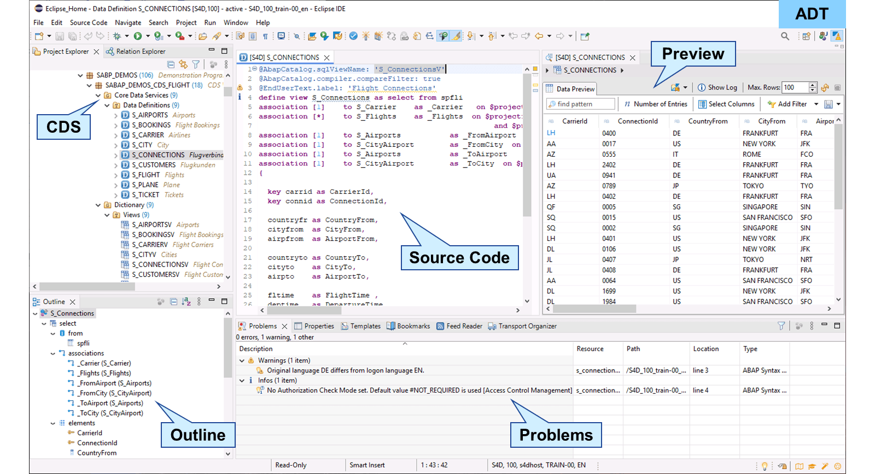The height and width of the screenshot is (474, 875).
Task: Click the Outline collapse all icon
Action: tap(173, 301)
